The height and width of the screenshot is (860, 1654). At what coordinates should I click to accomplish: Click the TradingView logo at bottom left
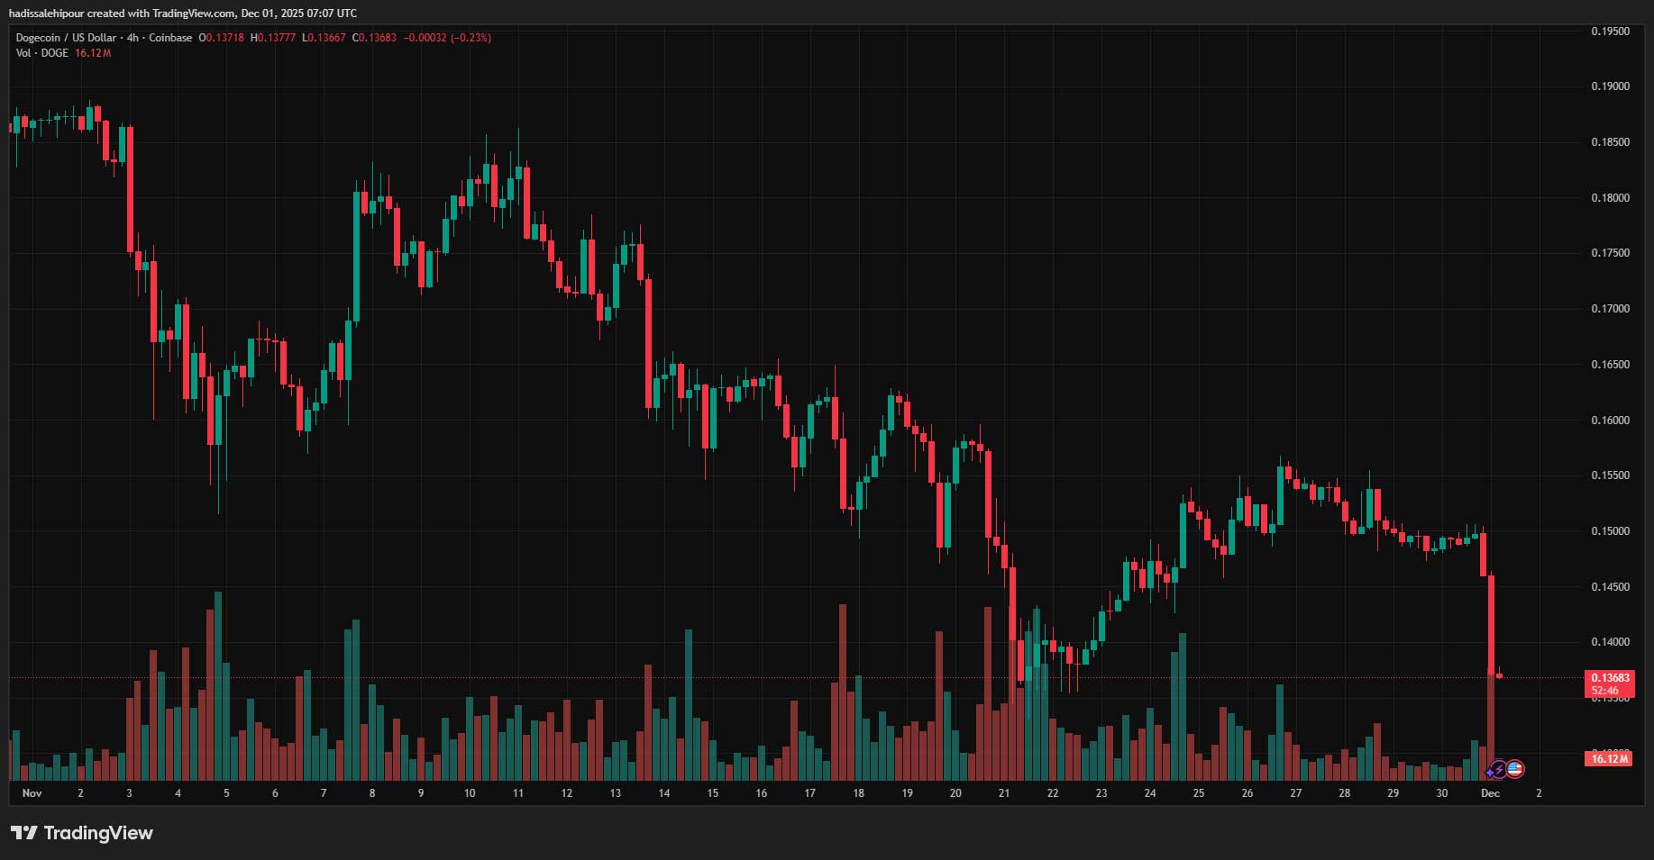tap(82, 833)
